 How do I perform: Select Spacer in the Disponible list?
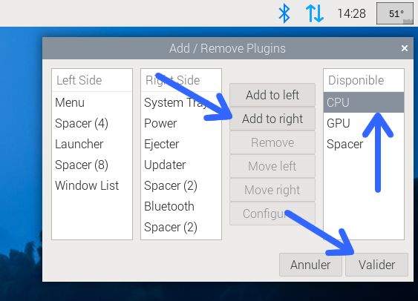(364, 144)
